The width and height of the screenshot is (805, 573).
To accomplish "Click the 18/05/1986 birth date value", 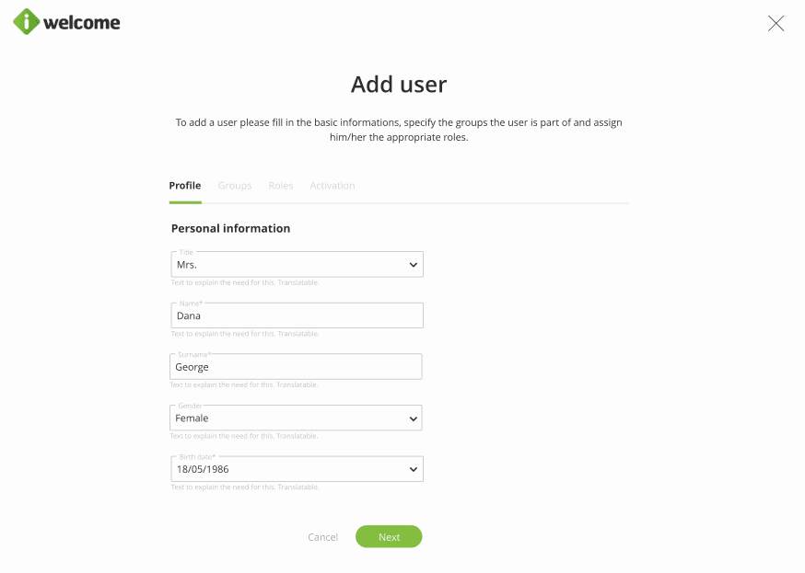I will click(203, 470).
